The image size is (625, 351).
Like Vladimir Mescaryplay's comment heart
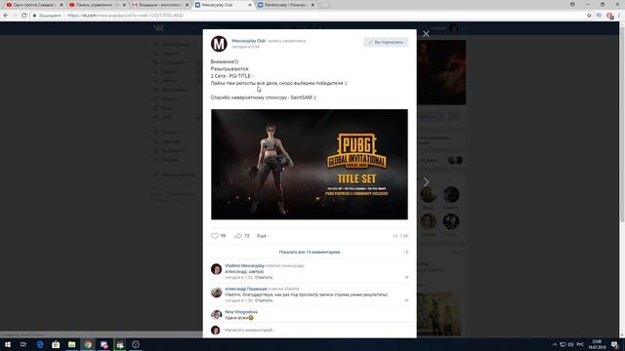tap(406, 277)
